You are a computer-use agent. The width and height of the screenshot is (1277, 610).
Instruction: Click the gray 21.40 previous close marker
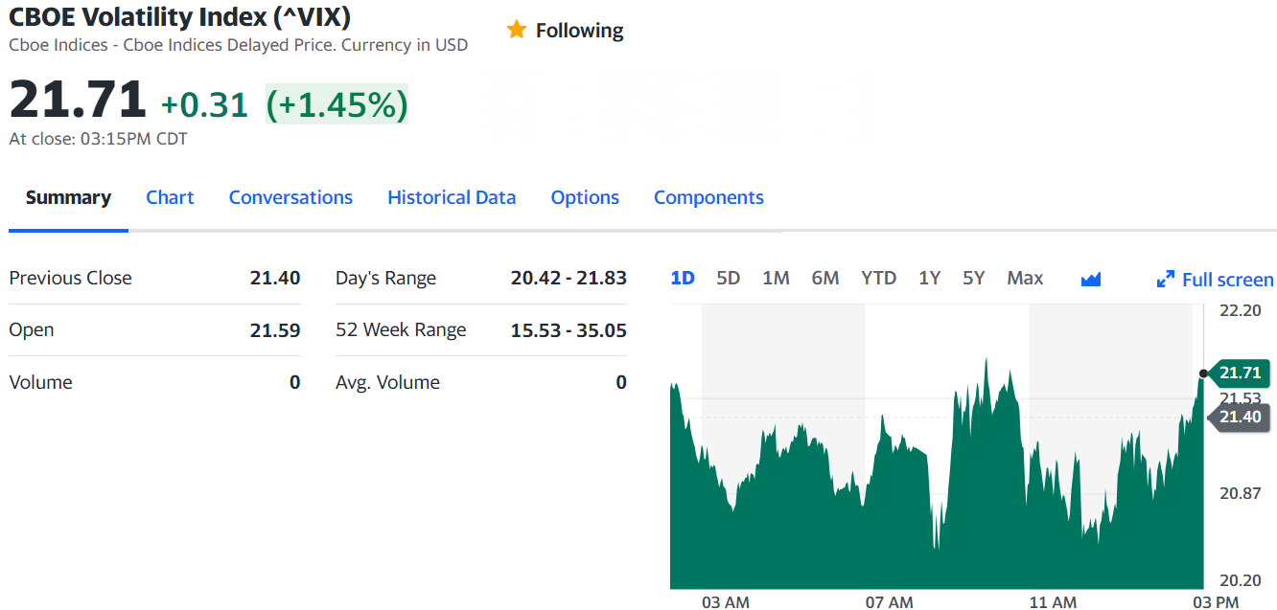point(1238,418)
